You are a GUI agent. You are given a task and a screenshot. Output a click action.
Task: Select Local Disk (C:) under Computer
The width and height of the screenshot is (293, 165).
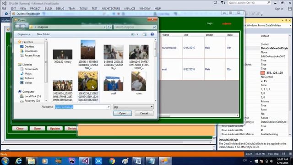33,96
